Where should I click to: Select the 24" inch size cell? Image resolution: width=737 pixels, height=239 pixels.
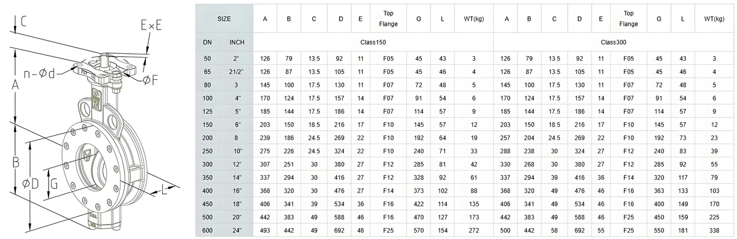[x=236, y=230]
